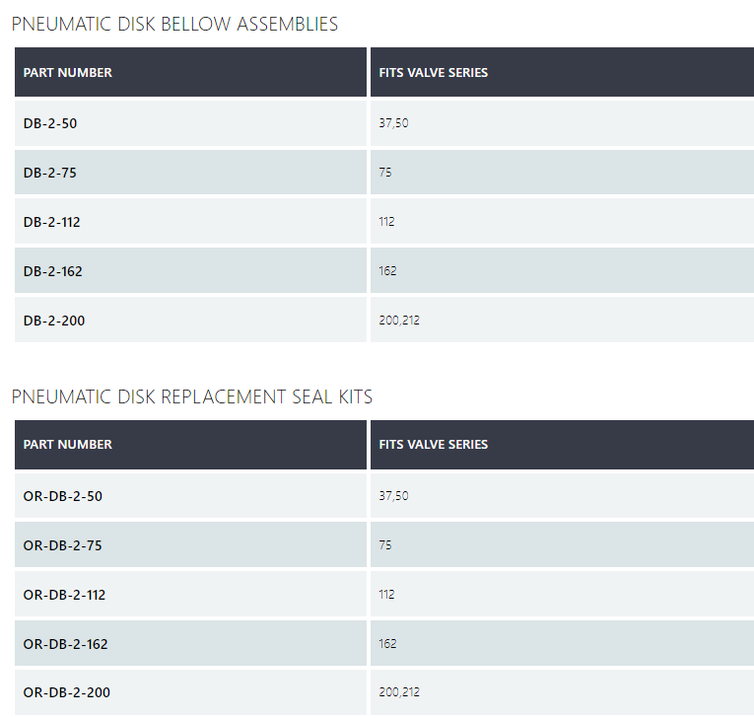
Task: Click the DB-2-50 part number
Action: click(49, 123)
